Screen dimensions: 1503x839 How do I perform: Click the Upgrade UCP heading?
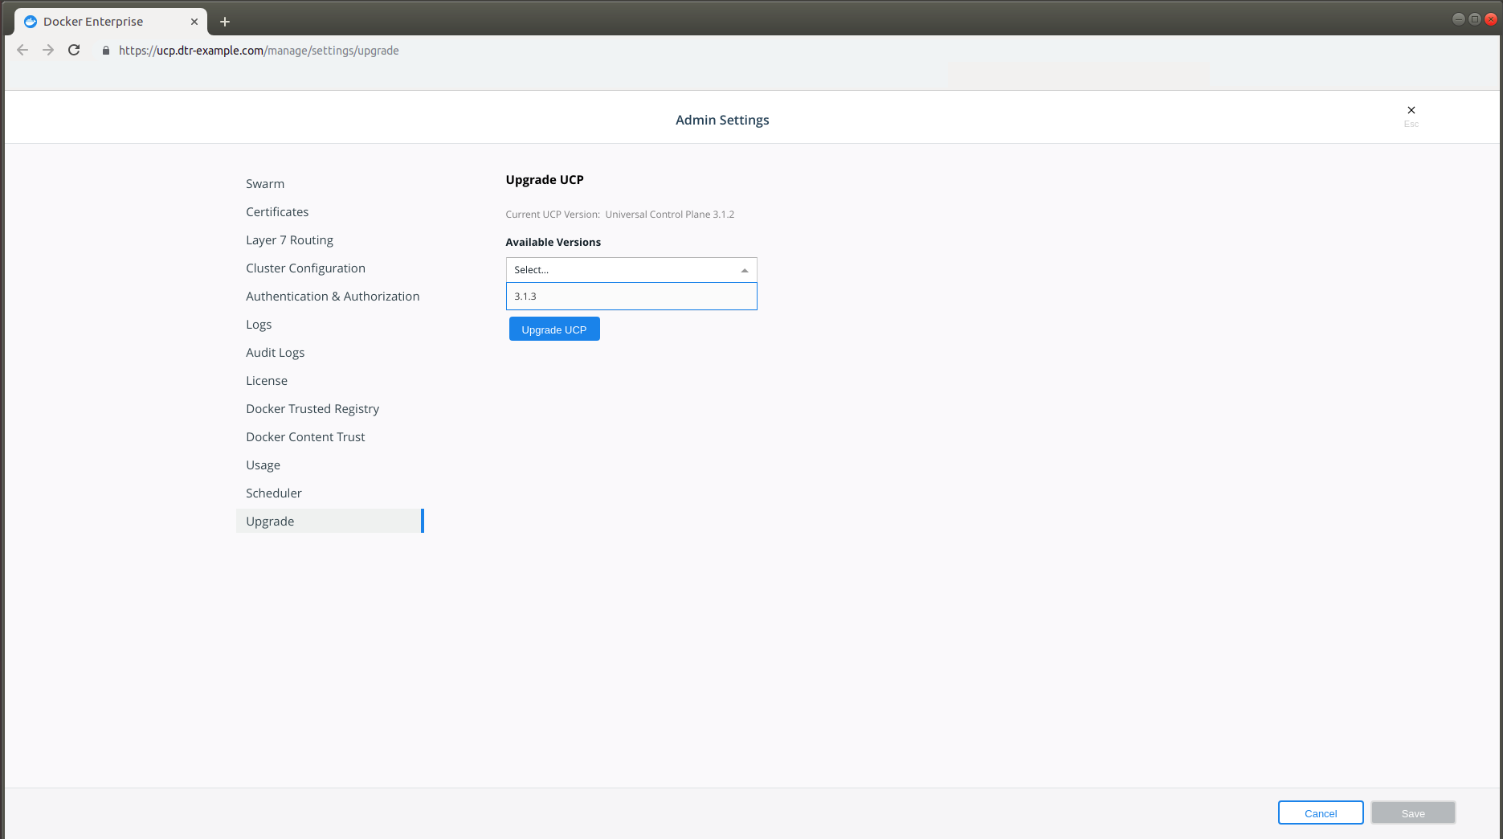point(545,180)
